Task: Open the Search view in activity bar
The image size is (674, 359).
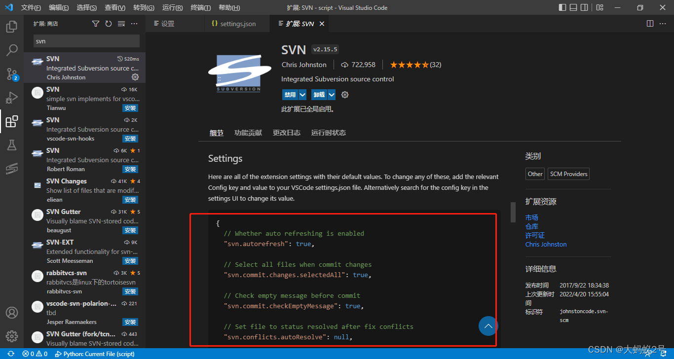Action: click(11, 50)
